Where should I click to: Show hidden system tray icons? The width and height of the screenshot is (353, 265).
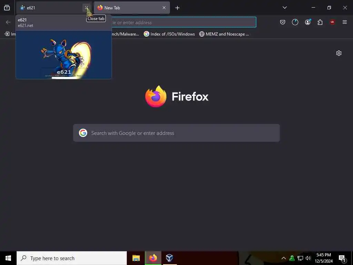coord(284,258)
